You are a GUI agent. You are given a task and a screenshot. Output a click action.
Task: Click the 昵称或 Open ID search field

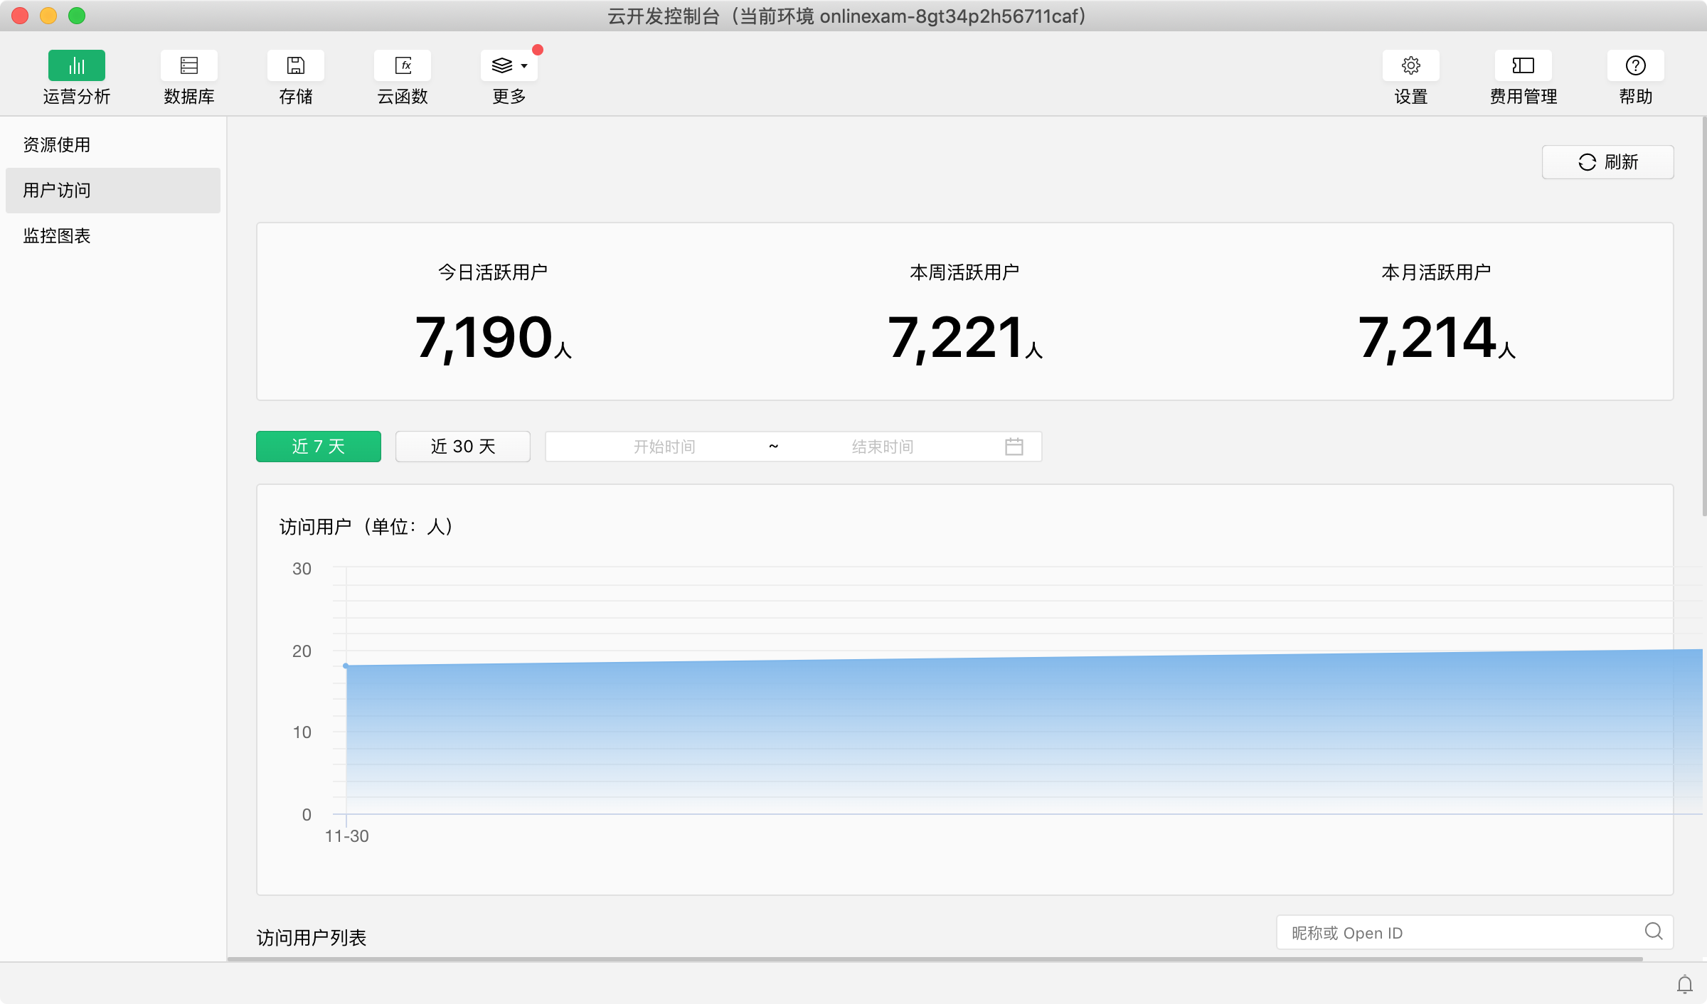tap(1458, 933)
